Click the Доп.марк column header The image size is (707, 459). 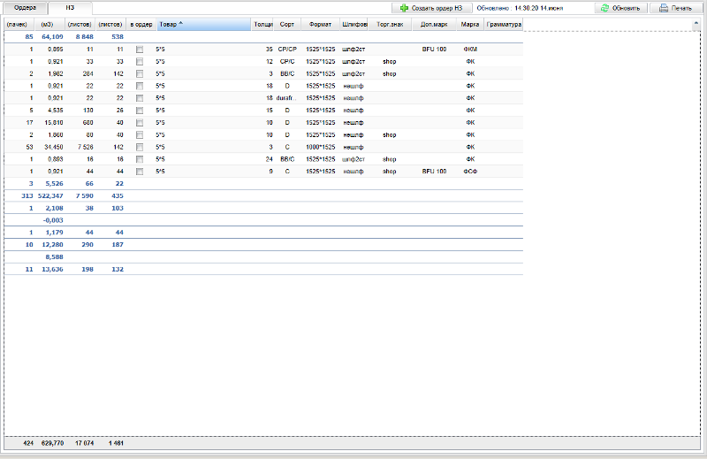coord(434,24)
